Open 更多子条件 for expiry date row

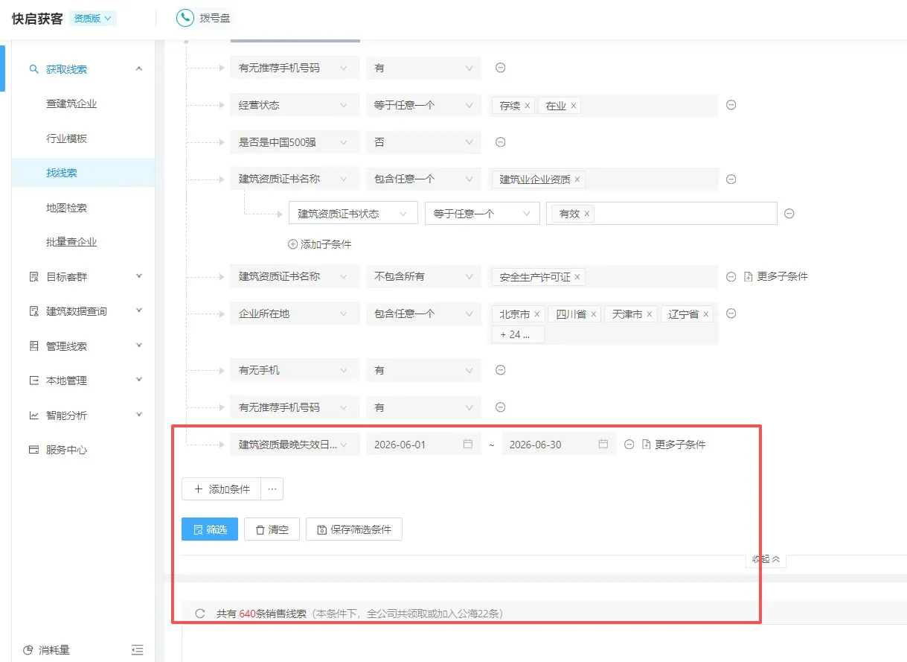(x=674, y=445)
